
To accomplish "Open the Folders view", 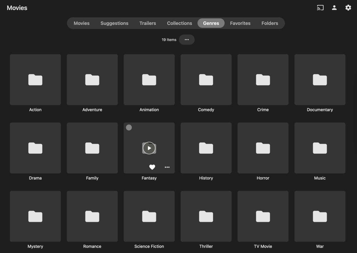I will pos(270,23).
